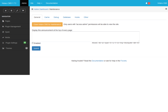This screenshot has height=112, width=168.
Task: Expand Plugin Settings in the sidebar
Action: [x=11, y=43]
